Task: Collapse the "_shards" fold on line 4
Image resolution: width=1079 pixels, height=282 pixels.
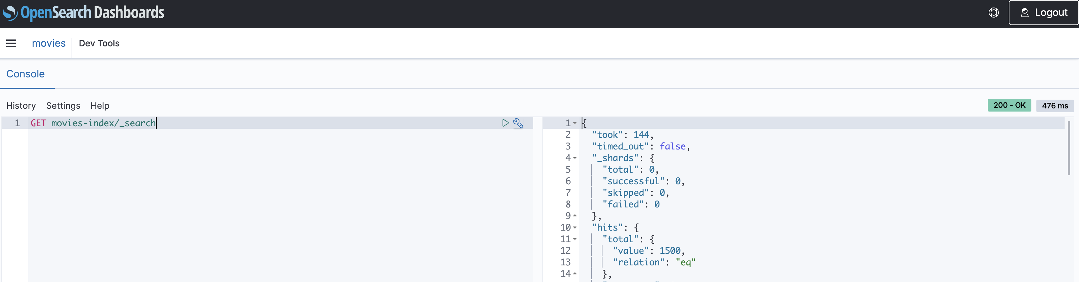Action: [x=575, y=158]
